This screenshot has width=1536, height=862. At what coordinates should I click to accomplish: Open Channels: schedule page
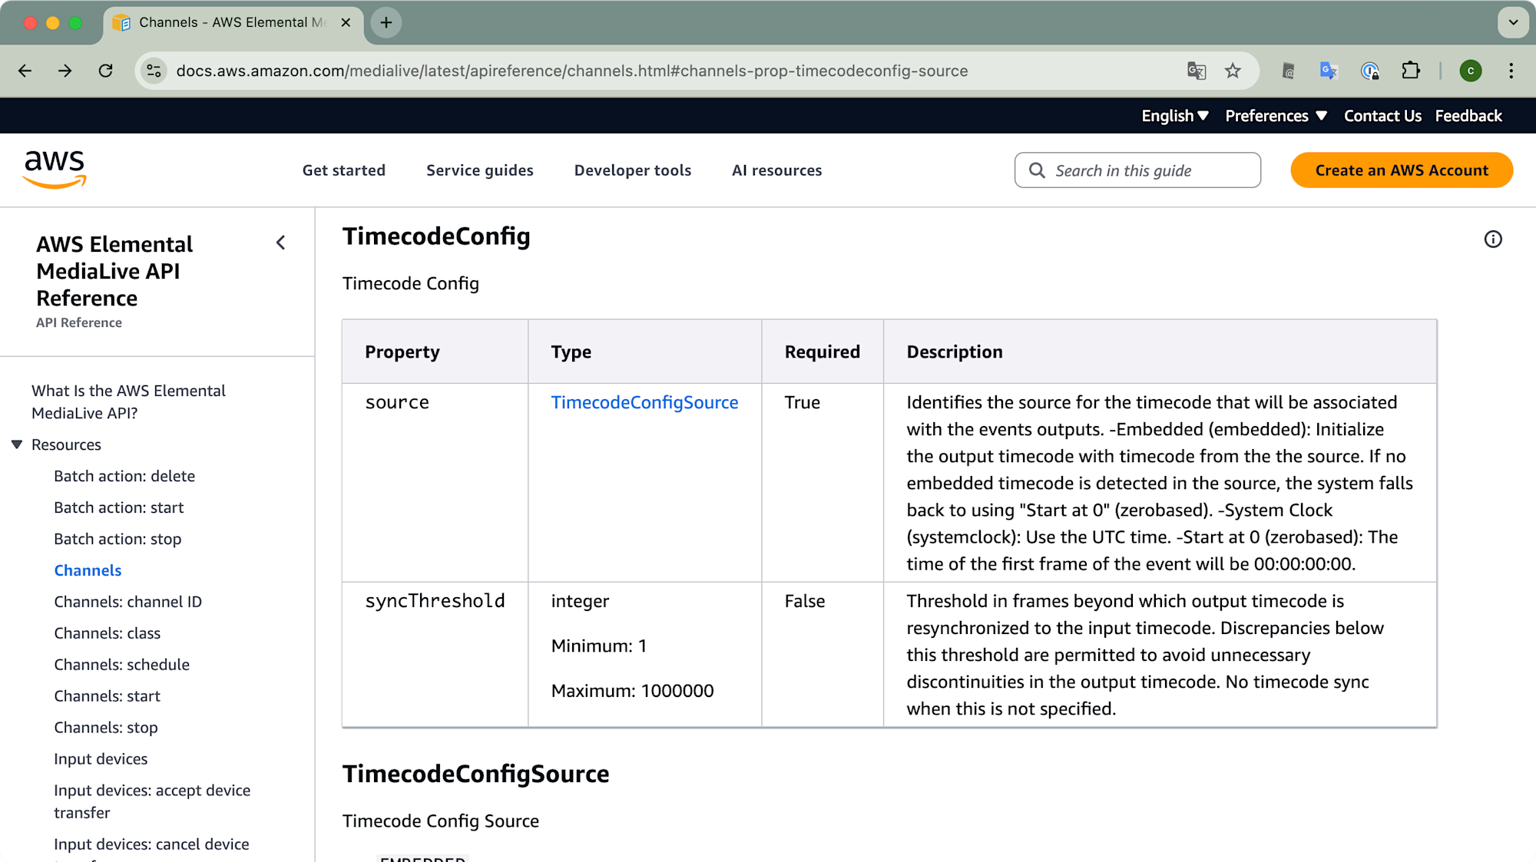(x=121, y=665)
